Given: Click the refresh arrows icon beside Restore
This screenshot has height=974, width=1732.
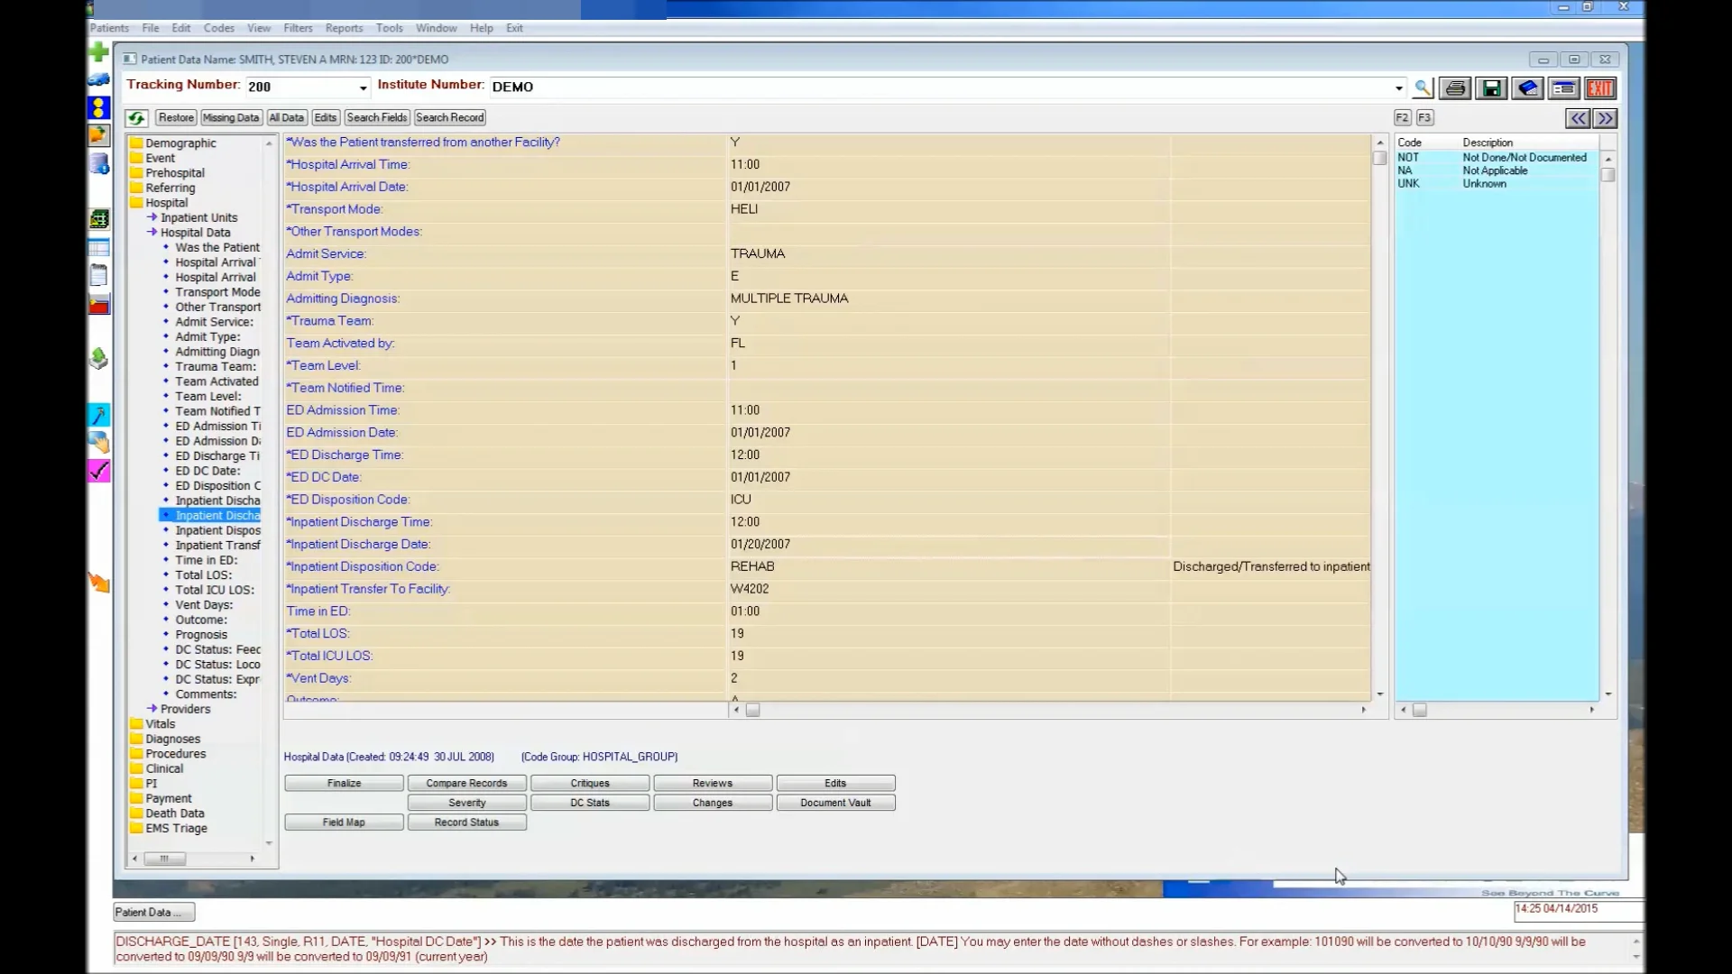Looking at the screenshot, I should pyautogui.click(x=136, y=117).
